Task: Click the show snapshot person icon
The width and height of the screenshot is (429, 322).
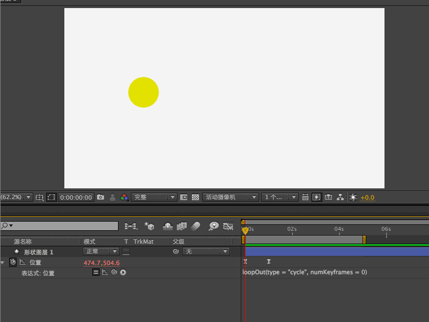Action: (113, 197)
